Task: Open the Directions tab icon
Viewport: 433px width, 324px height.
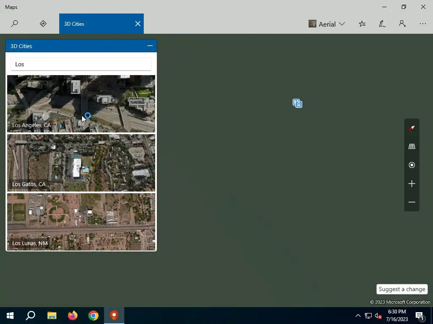Action: (x=43, y=24)
